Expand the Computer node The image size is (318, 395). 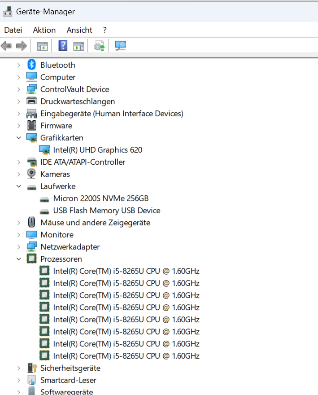pyautogui.click(x=19, y=77)
